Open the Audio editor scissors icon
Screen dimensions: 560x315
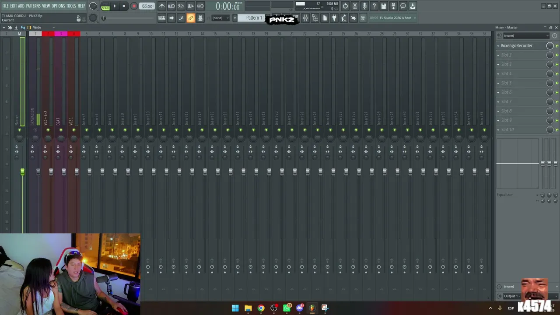(355, 6)
